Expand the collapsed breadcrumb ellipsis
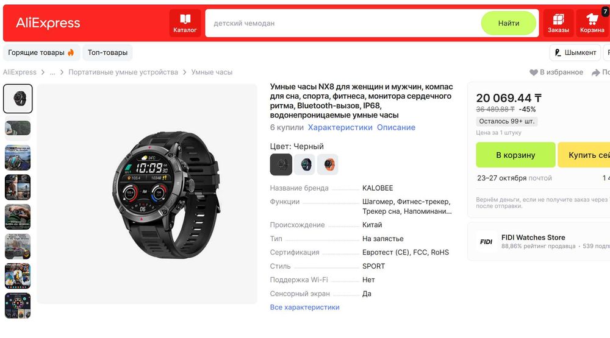Screen dimensions: 610x338 point(52,72)
